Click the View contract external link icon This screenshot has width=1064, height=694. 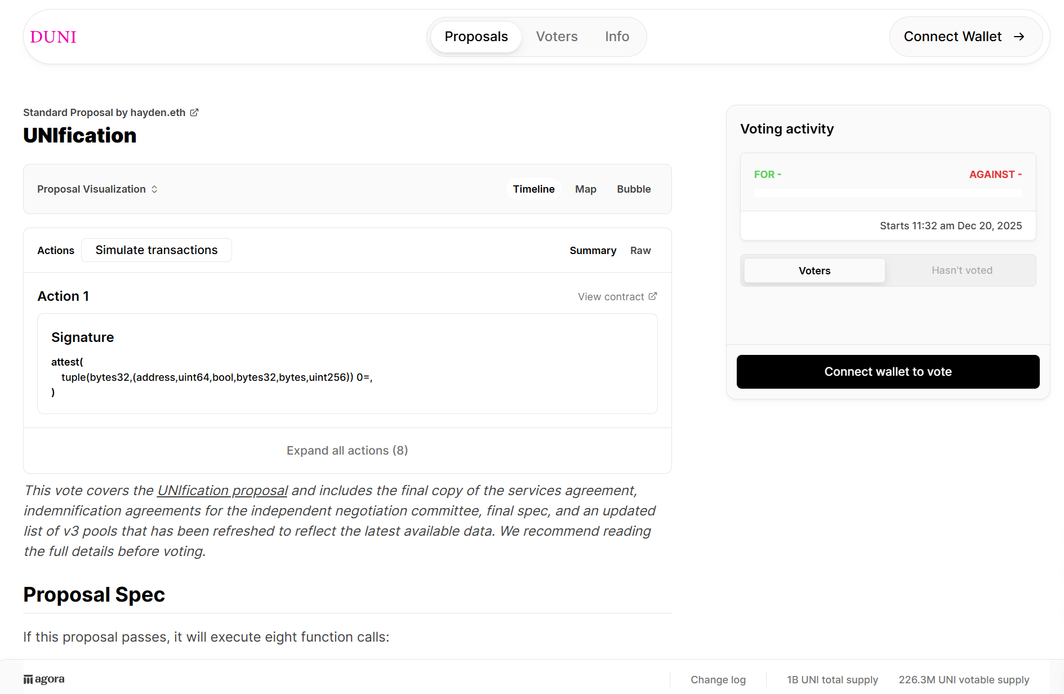pyautogui.click(x=653, y=296)
